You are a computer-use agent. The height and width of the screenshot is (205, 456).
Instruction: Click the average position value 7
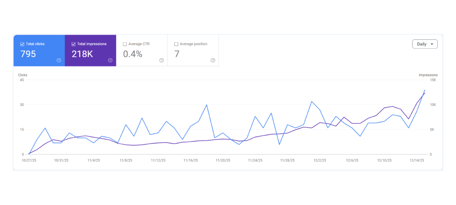tap(177, 54)
